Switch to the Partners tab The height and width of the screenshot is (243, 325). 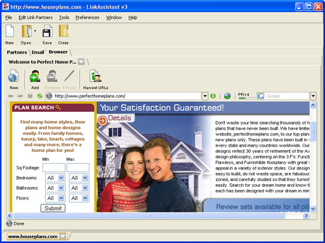pos(17,52)
